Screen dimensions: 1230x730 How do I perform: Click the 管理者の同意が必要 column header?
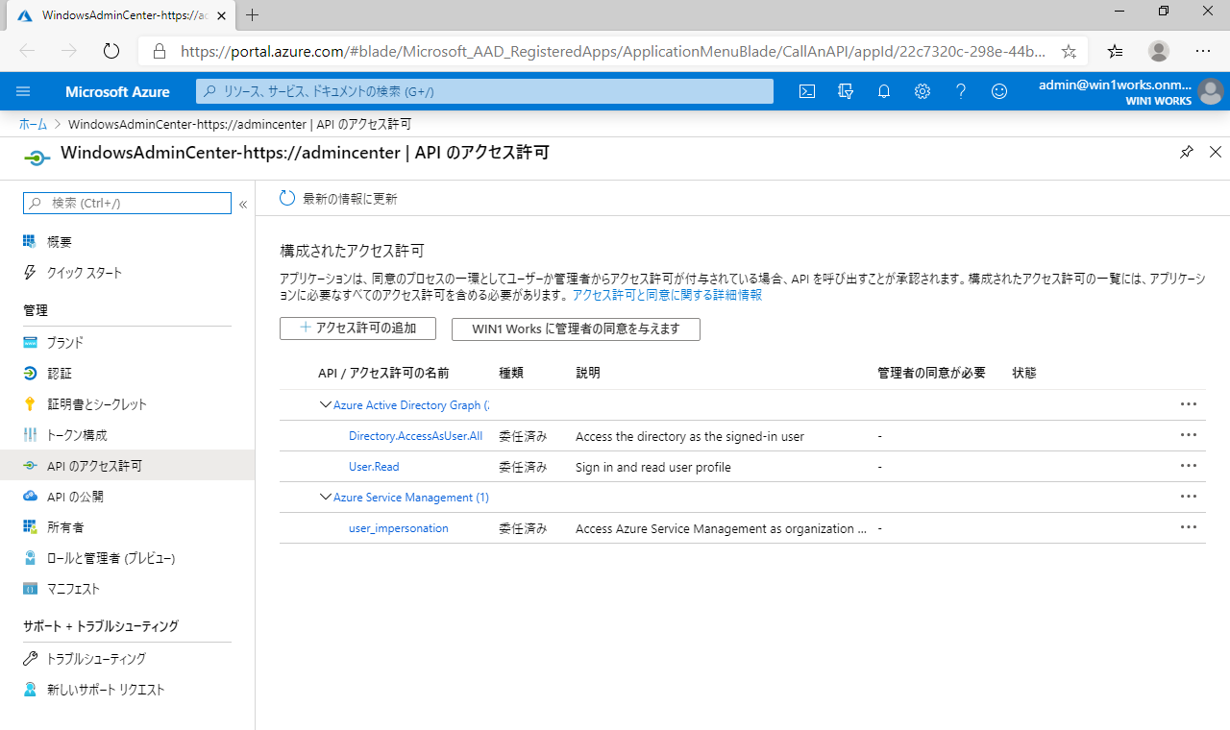click(931, 373)
